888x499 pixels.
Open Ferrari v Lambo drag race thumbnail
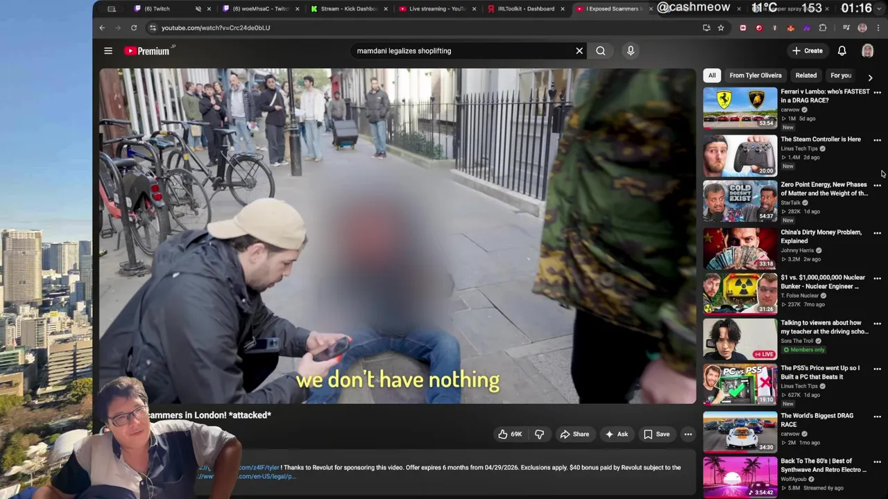[740, 107]
